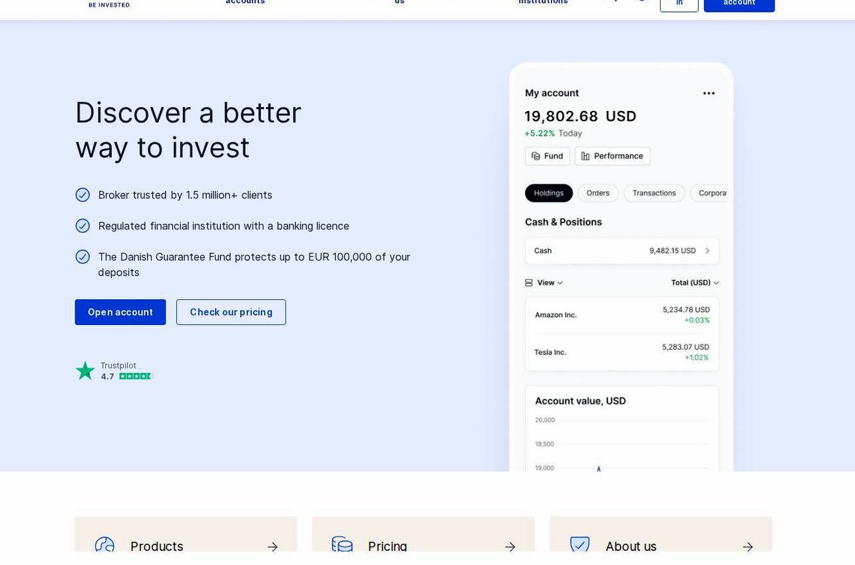Open the Transactions tab
The height and width of the screenshot is (565, 855).
tap(654, 193)
